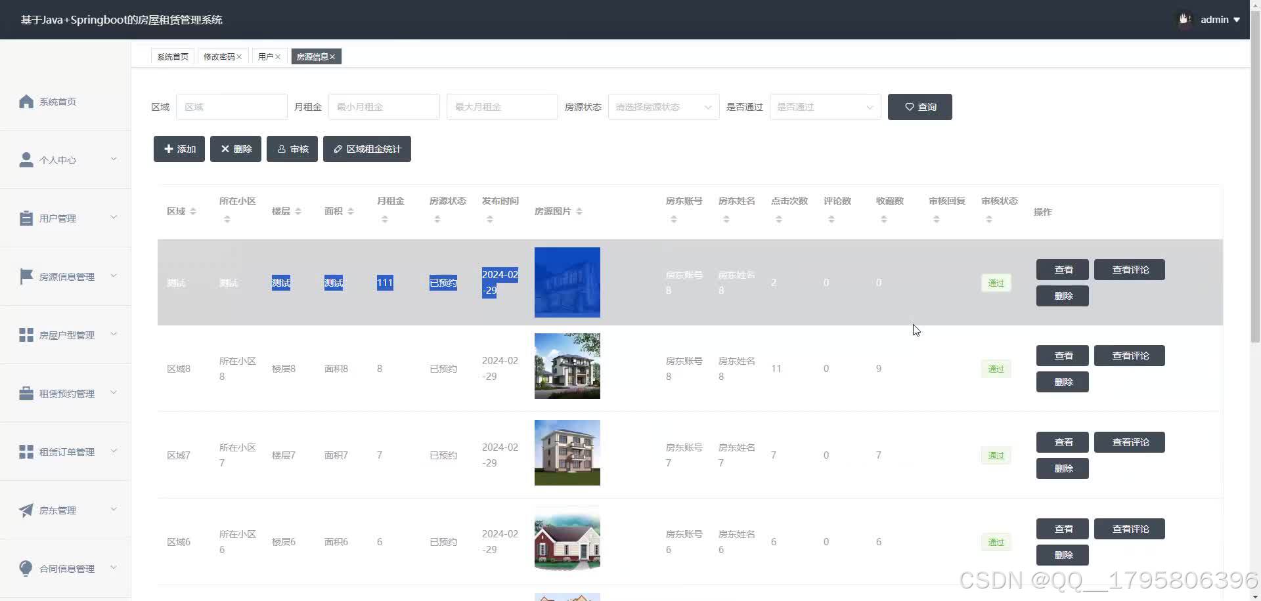Open 系统首页 home icon in sidebar
Screen dimensions: 1261x601
click(26, 102)
